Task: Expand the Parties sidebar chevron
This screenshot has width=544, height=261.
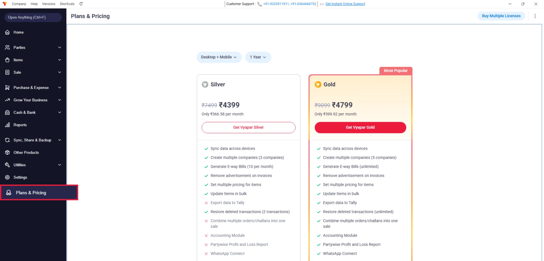Action: (59, 48)
